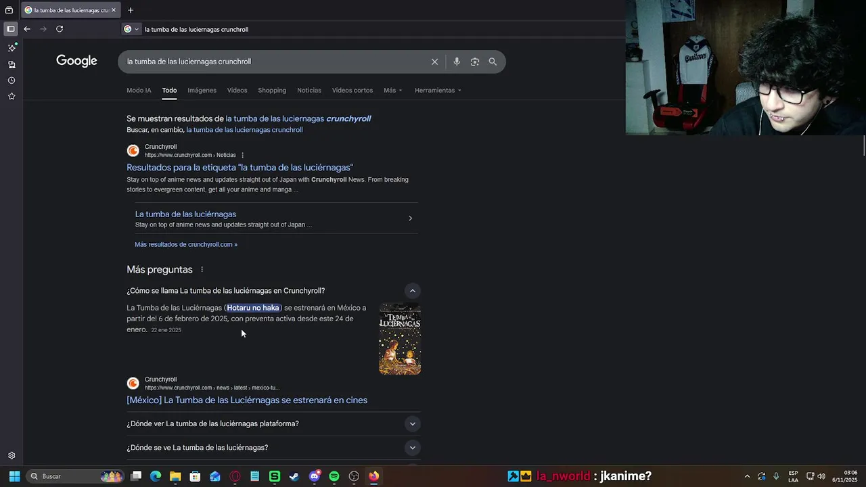Reload the current page

pos(60,29)
